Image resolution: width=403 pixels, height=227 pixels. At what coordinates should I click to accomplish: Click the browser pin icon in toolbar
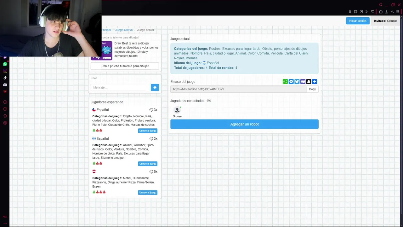coord(350,12)
